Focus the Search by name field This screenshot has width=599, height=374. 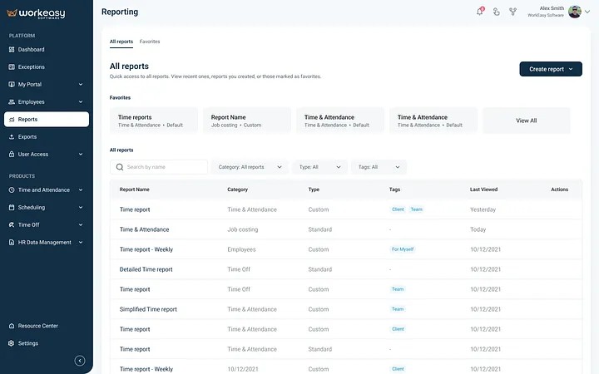coord(159,167)
